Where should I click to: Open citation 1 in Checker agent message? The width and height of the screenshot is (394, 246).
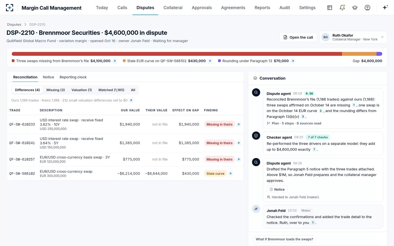pyautogui.click(x=314, y=150)
